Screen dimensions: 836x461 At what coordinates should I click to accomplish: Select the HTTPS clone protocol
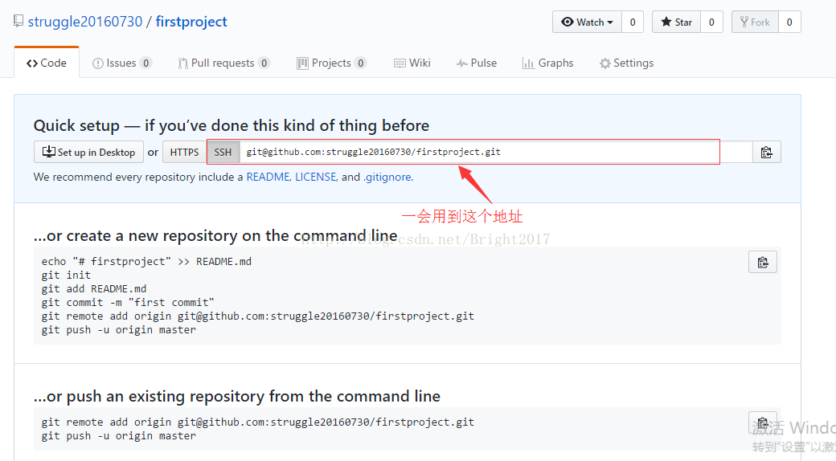click(184, 152)
